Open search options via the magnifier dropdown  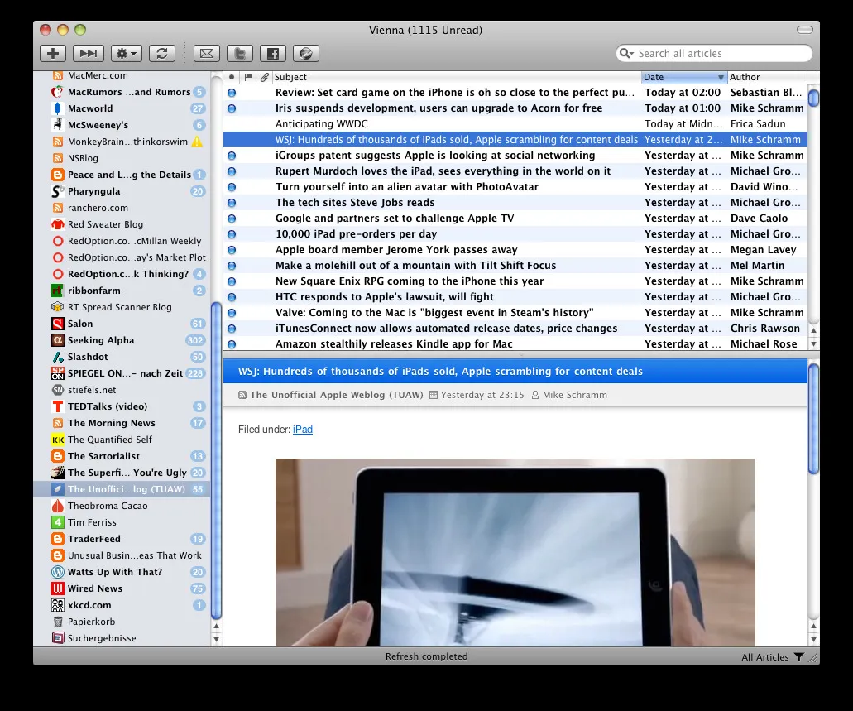627,53
